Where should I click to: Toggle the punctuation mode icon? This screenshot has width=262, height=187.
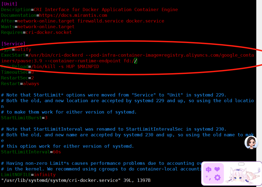pyautogui.click(x=208, y=178)
